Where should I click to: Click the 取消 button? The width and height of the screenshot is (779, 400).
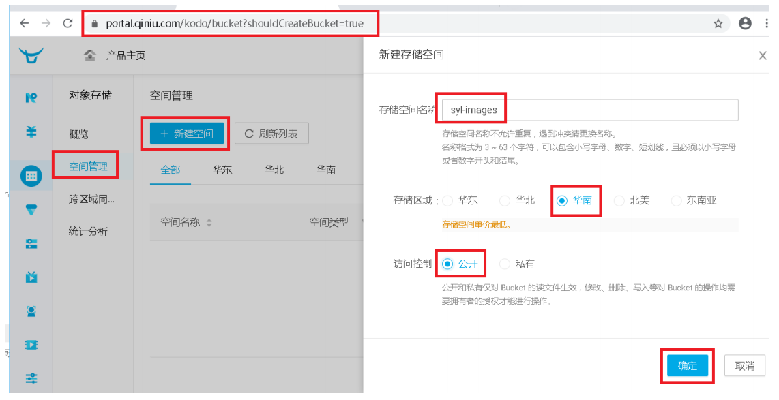click(x=745, y=366)
